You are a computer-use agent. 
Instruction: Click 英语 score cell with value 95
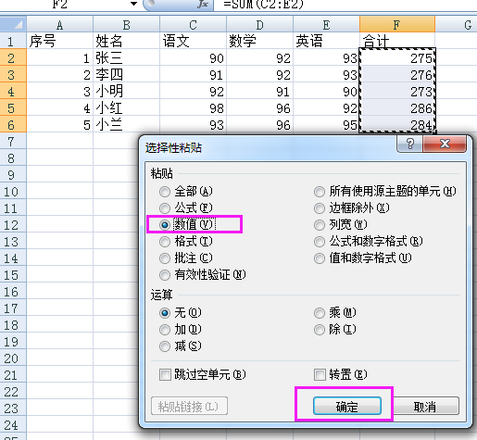(x=326, y=124)
